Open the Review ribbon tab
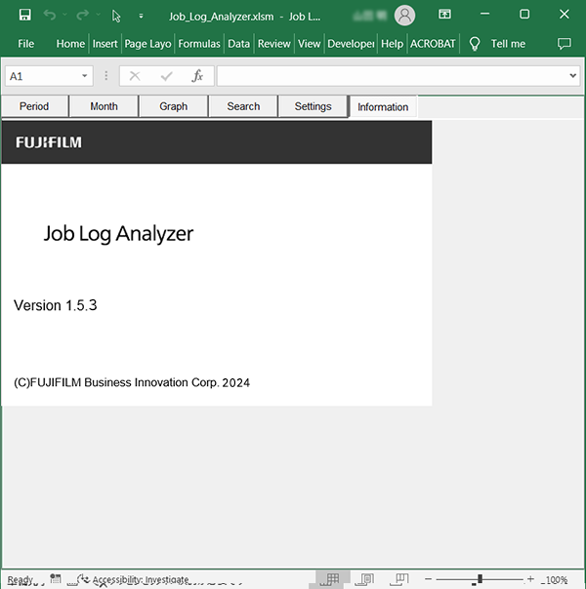Screen dimensions: 586x589 [273, 44]
